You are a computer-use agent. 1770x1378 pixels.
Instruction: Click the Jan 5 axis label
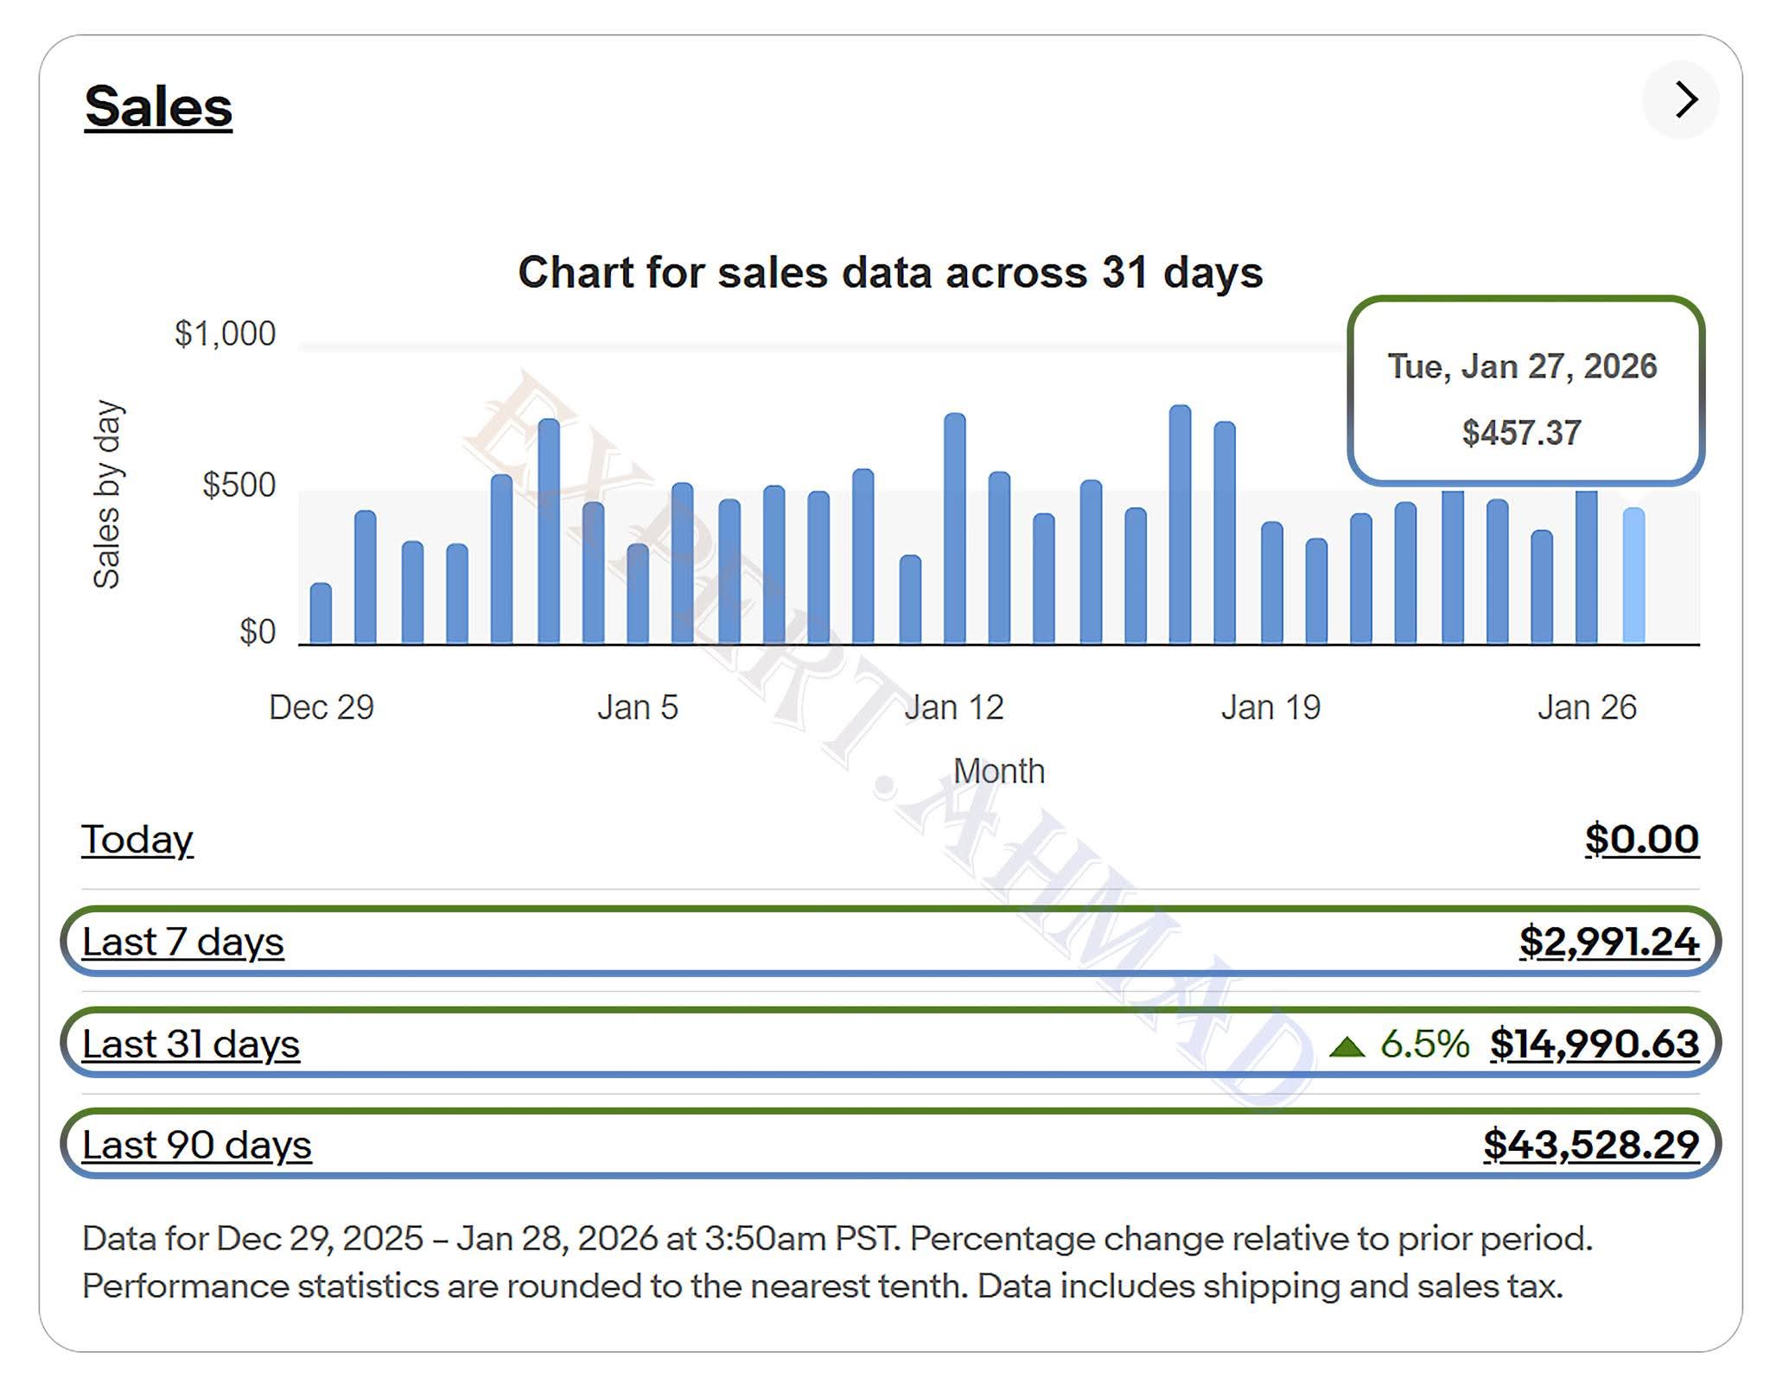[637, 708]
